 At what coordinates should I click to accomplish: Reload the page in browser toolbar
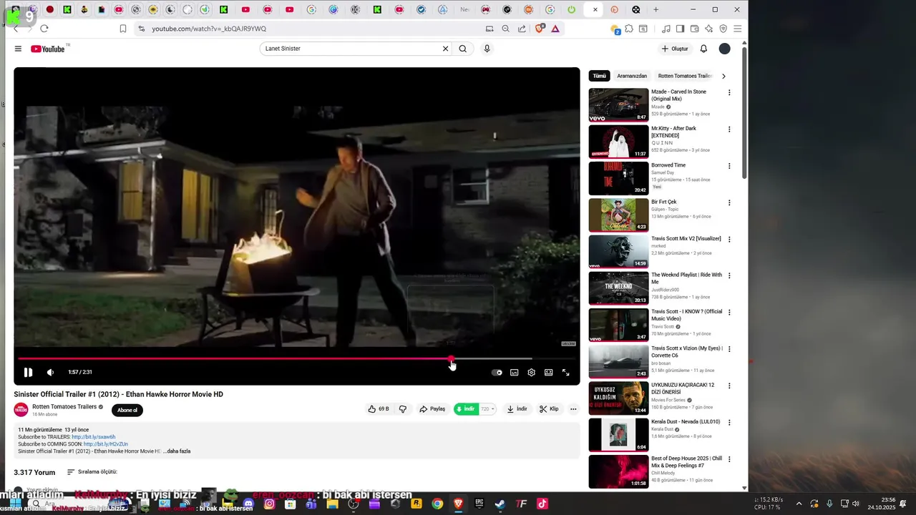click(44, 29)
